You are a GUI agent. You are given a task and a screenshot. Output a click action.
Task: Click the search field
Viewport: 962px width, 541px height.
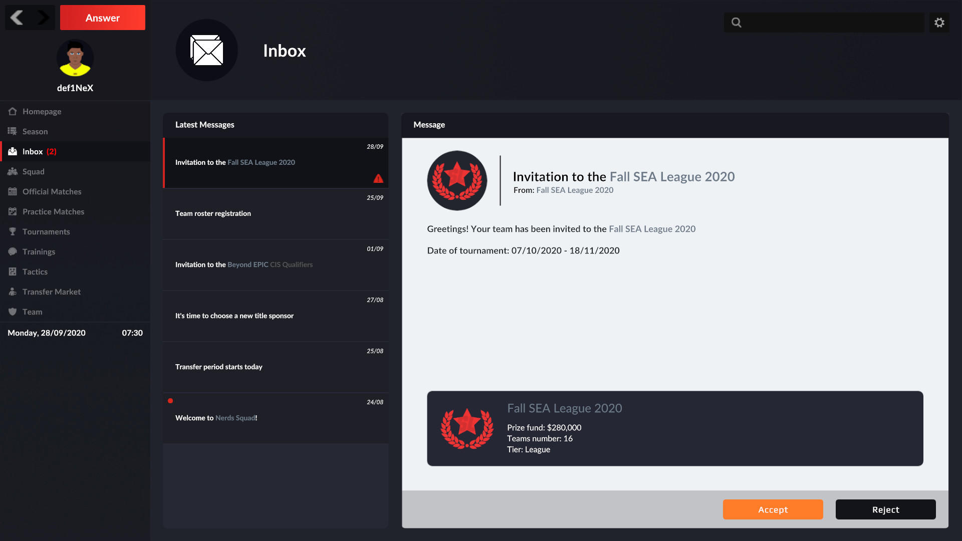[x=824, y=22]
